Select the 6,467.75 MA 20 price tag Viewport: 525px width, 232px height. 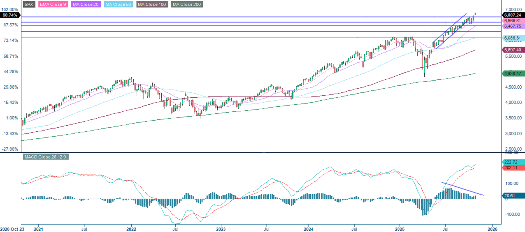[x=513, y=26]
